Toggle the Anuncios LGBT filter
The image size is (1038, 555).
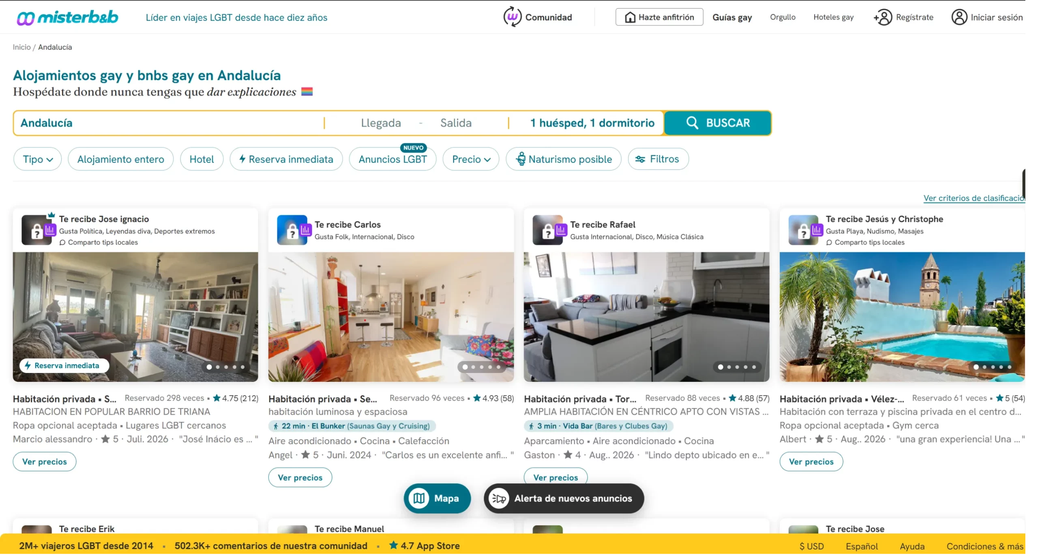tap(392, 159)
